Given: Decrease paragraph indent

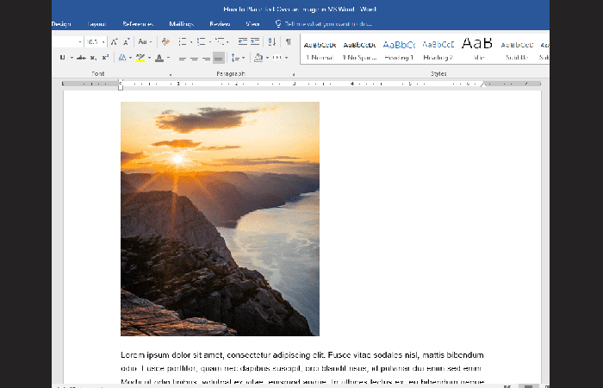Looking at the screenshot, I should pyautogui.click(x=243, y=41).
